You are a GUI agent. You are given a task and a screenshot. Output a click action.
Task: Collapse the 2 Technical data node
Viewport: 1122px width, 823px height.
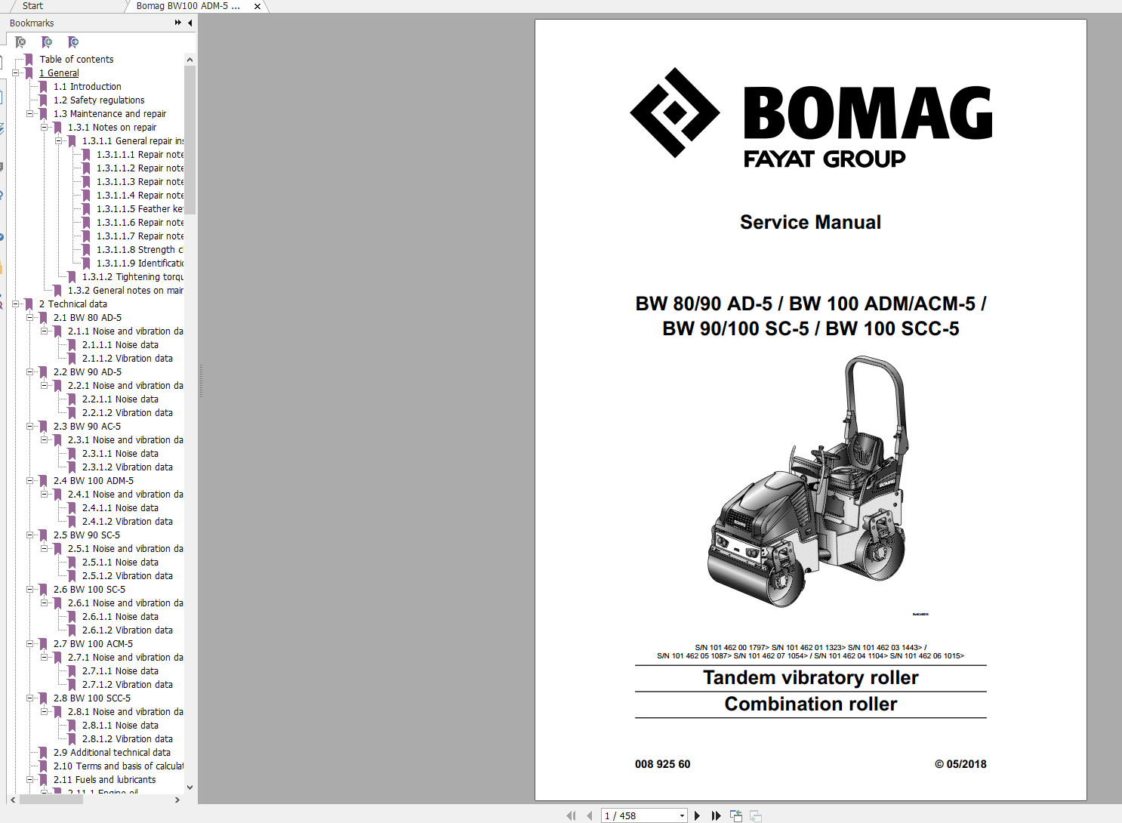click(x=15, y=304)
